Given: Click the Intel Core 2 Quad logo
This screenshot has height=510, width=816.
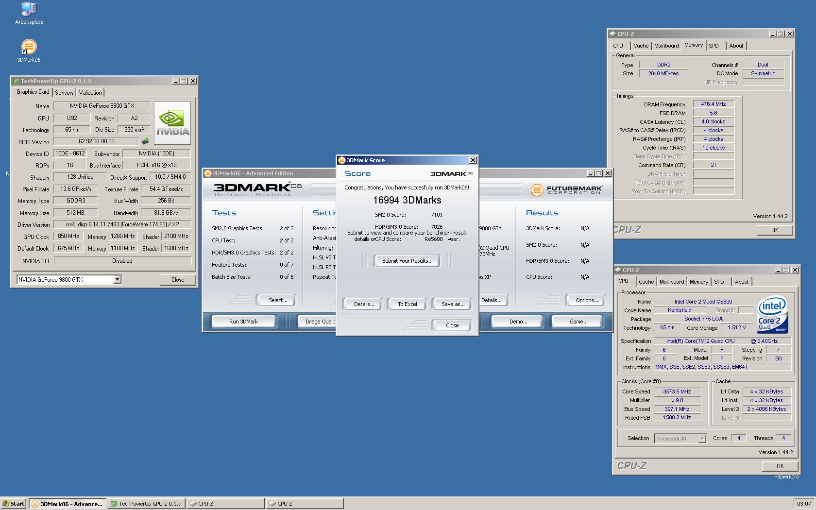Looking at the screenshot, I should [x=772, y=315].
